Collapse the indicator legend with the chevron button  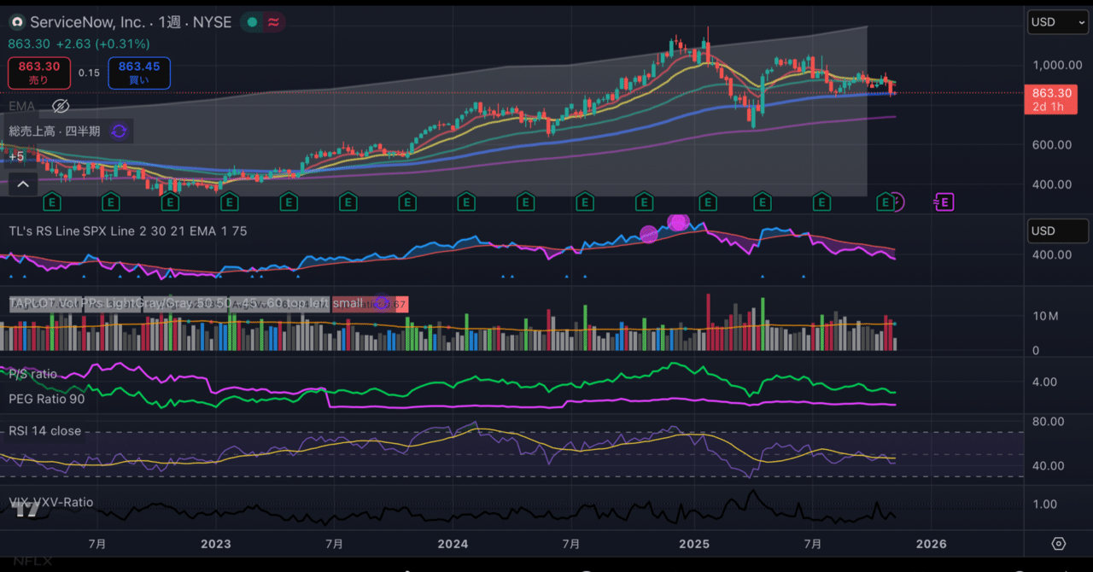point(22,184)
